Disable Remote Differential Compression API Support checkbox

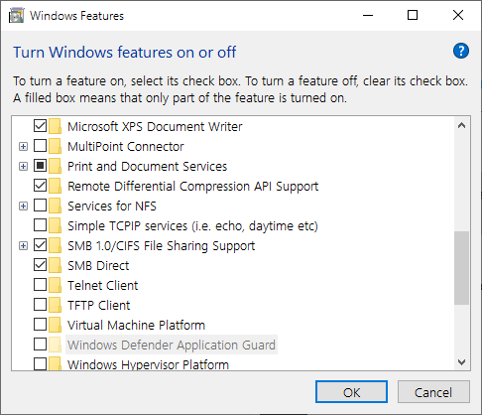click(40, 186)
